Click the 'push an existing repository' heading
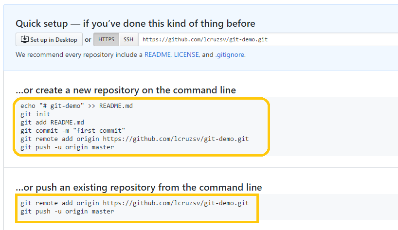Image resolution: width=398 pixels, height=230 pixels. (139, 187)
